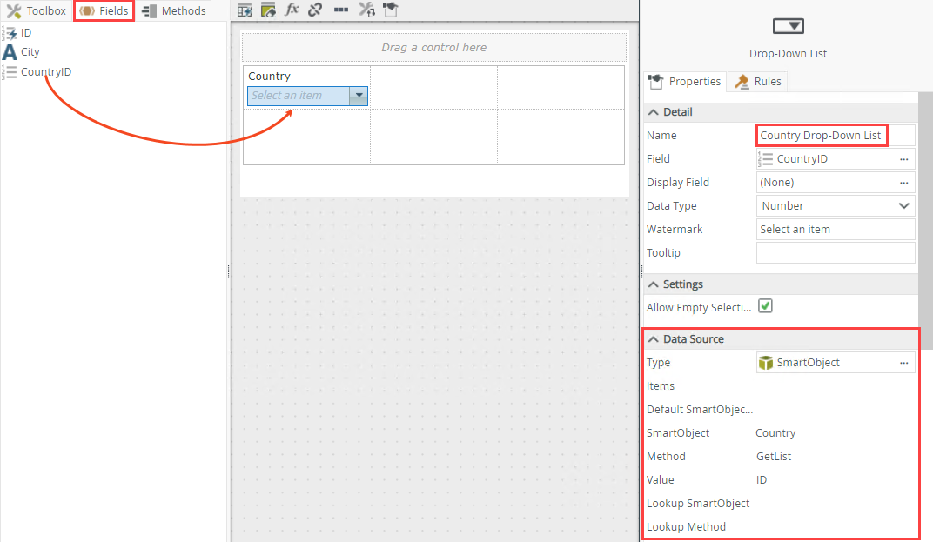Uncheck the Allow Empty Selection checkbox
Viewport: 933px width, 542px height.
click(x=765, y=306)
